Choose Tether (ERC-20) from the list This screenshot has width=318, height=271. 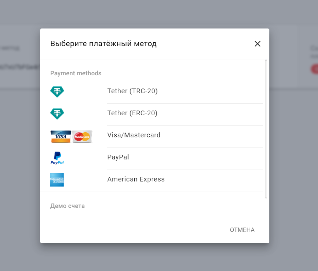tap(132, 113)
